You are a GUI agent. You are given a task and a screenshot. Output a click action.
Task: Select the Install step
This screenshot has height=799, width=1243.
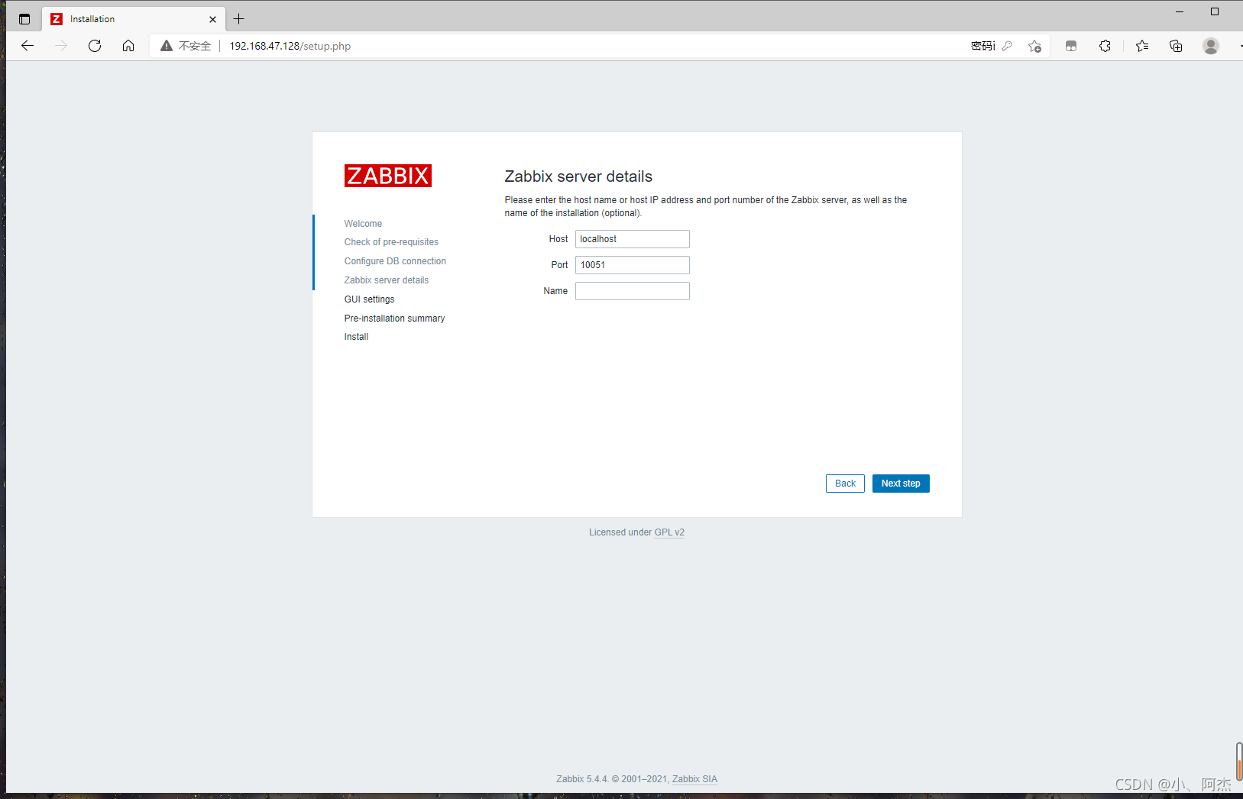[x=356, y=337]
